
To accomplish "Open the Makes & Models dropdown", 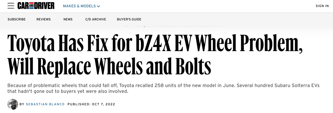I will click(x=81, y=6).
